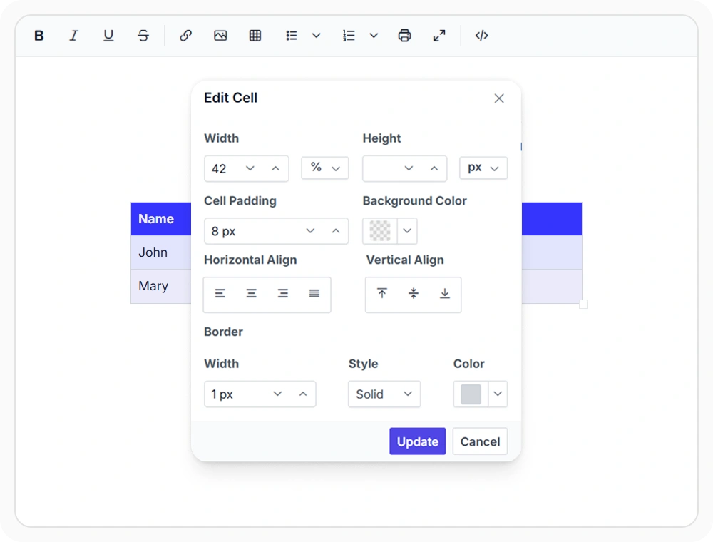Apply numbered list formatting

(x=349, y=36)
